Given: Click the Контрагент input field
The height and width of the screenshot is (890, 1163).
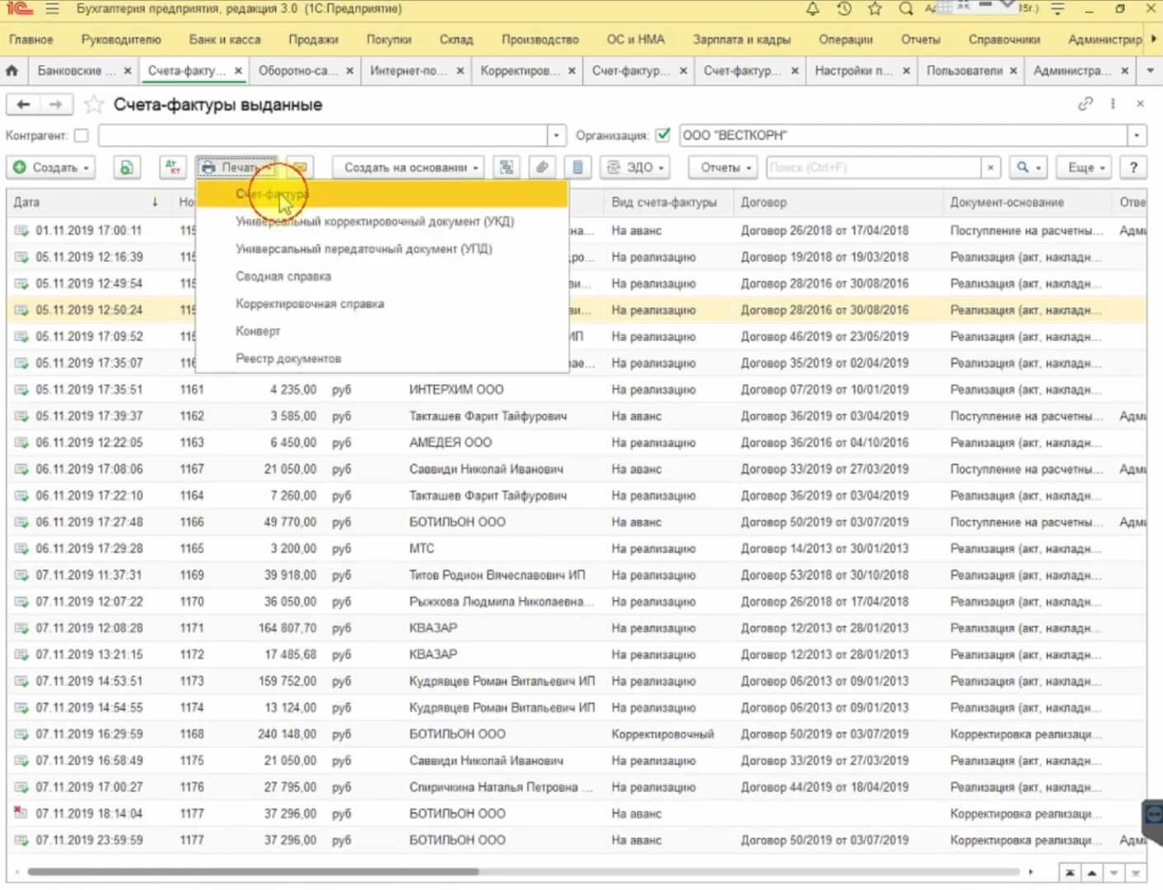Looking at the screenshot, I should click(x=323, y=135).
